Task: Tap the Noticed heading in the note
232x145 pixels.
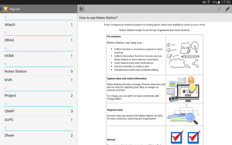Action: pos(111,139)
